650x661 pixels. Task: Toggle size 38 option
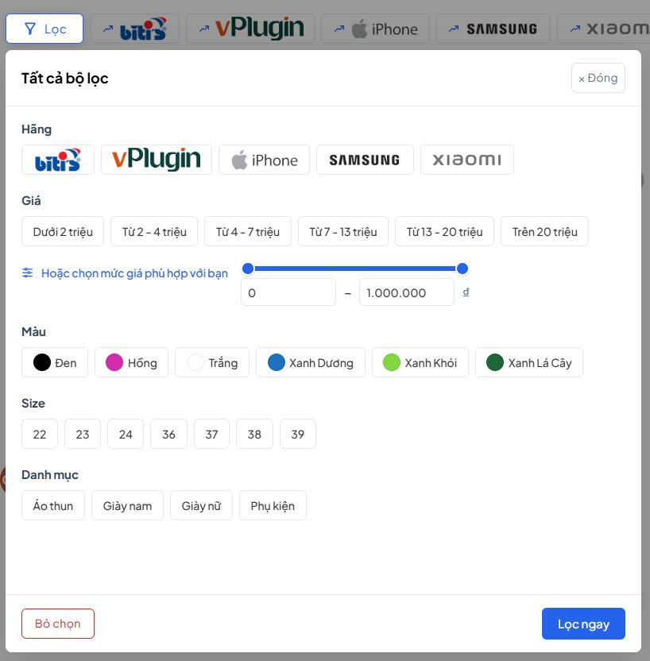tap(254, 435)
